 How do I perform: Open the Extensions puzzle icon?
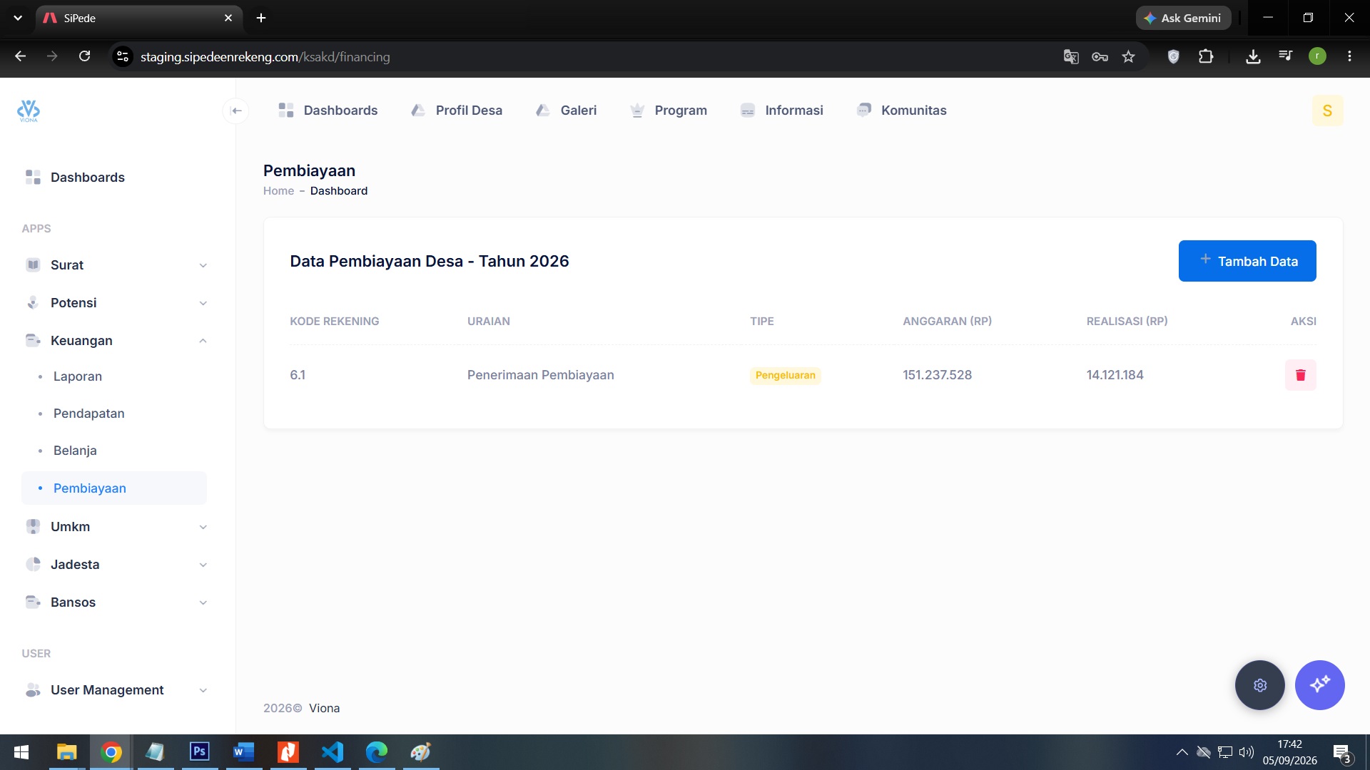click(x=1206, y=56)
